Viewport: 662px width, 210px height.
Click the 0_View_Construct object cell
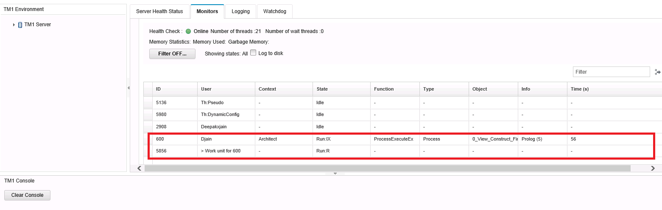tap(494, 139)
